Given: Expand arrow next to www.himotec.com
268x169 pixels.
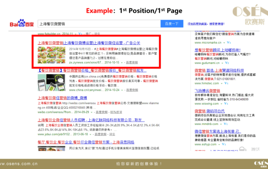Looking at the screenshot, I should point(221,84).
